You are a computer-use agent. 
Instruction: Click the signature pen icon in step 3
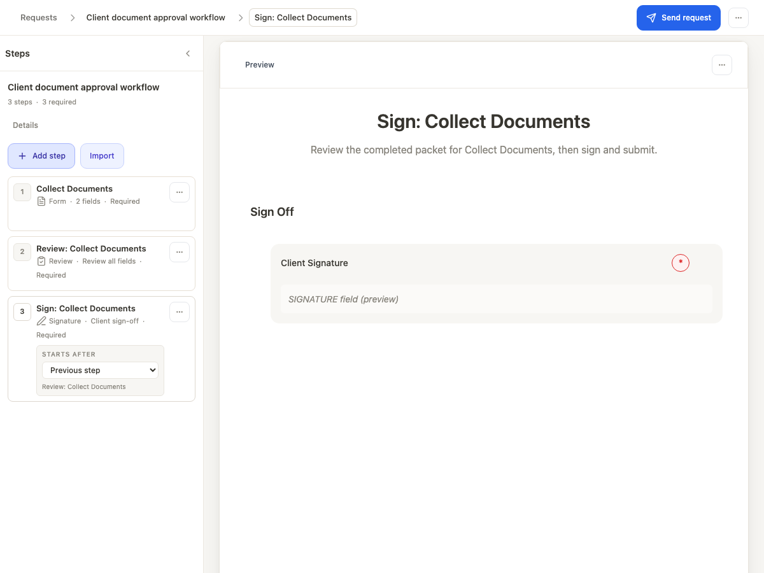[41, 321]
